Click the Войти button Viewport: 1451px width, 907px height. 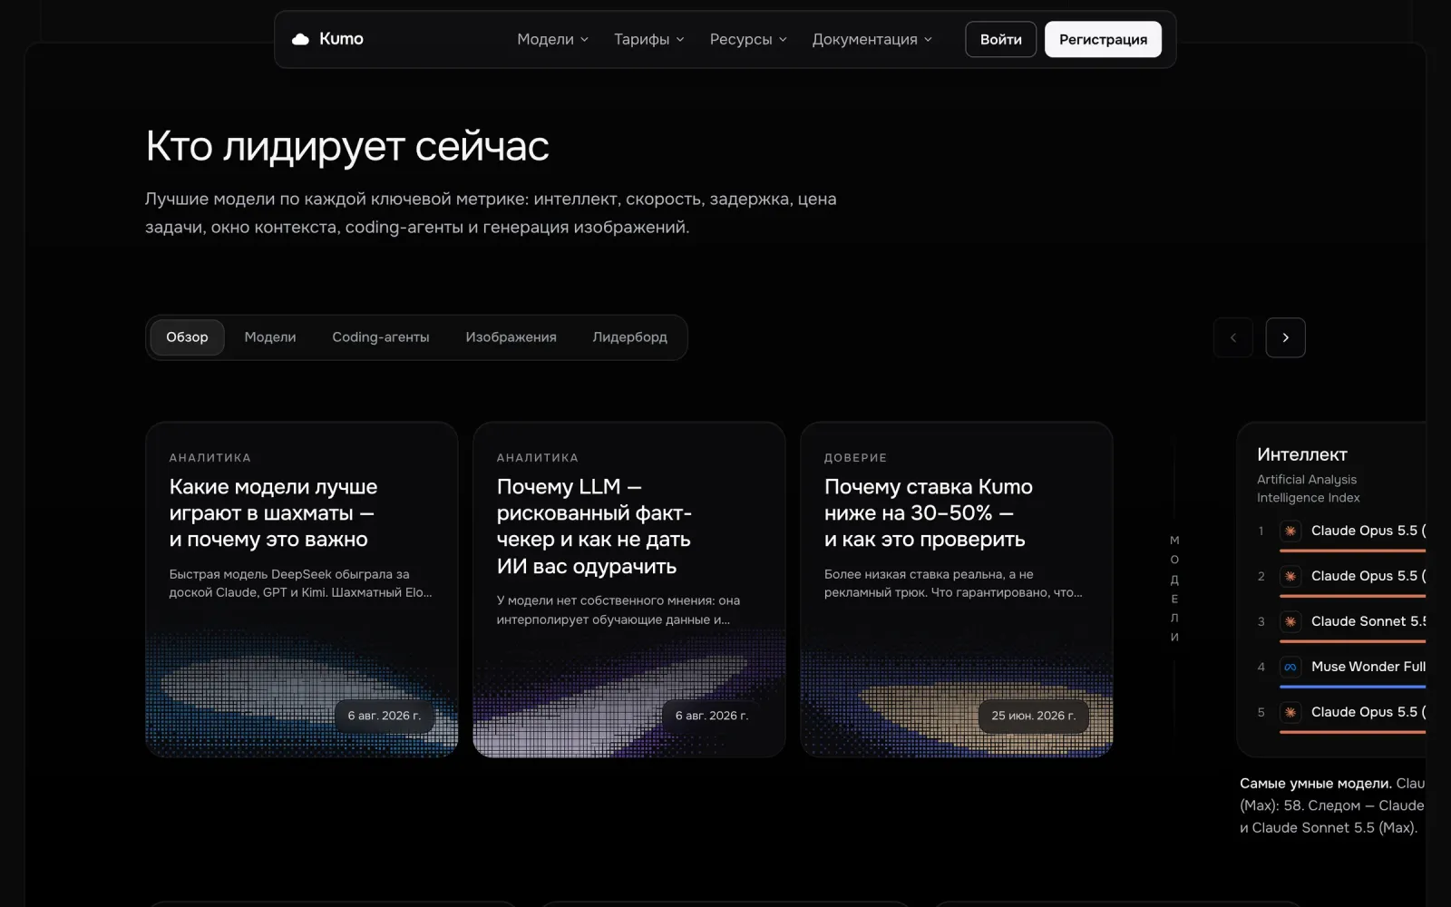point(1000,39)
